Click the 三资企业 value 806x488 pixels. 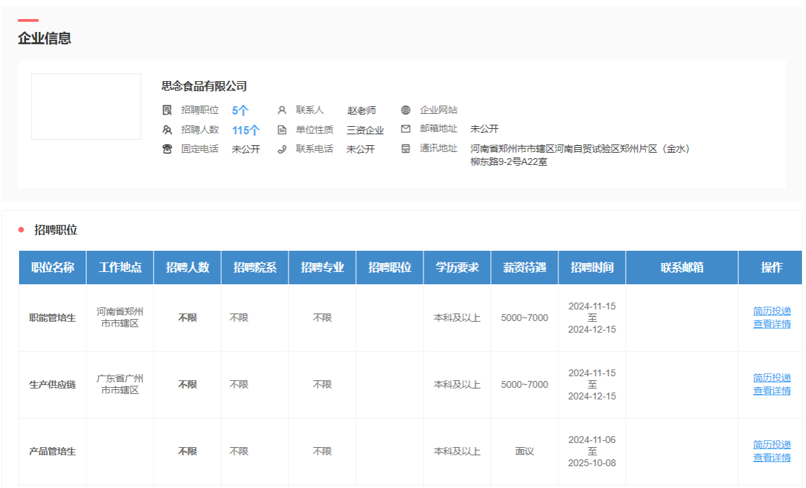pos(365,130)
